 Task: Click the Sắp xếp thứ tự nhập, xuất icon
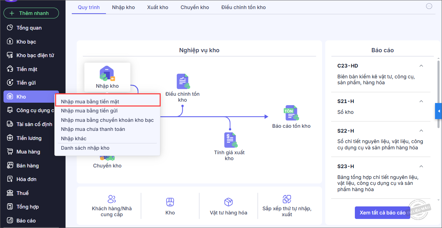pyautogui.click(x=287, y=199)
